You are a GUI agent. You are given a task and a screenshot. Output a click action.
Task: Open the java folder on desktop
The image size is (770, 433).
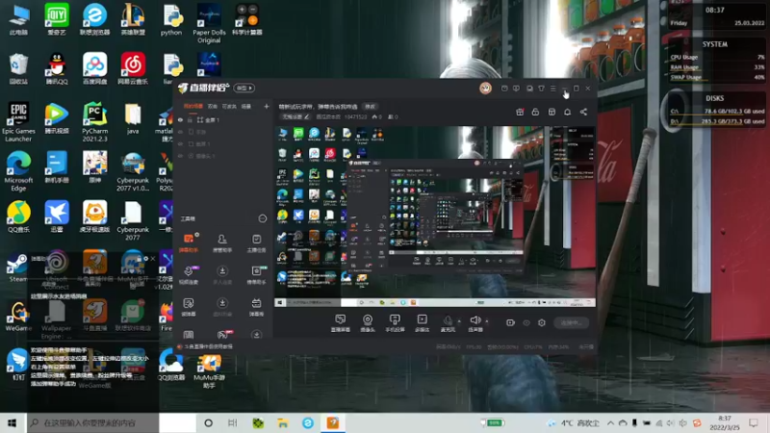(x=133, y=118)
